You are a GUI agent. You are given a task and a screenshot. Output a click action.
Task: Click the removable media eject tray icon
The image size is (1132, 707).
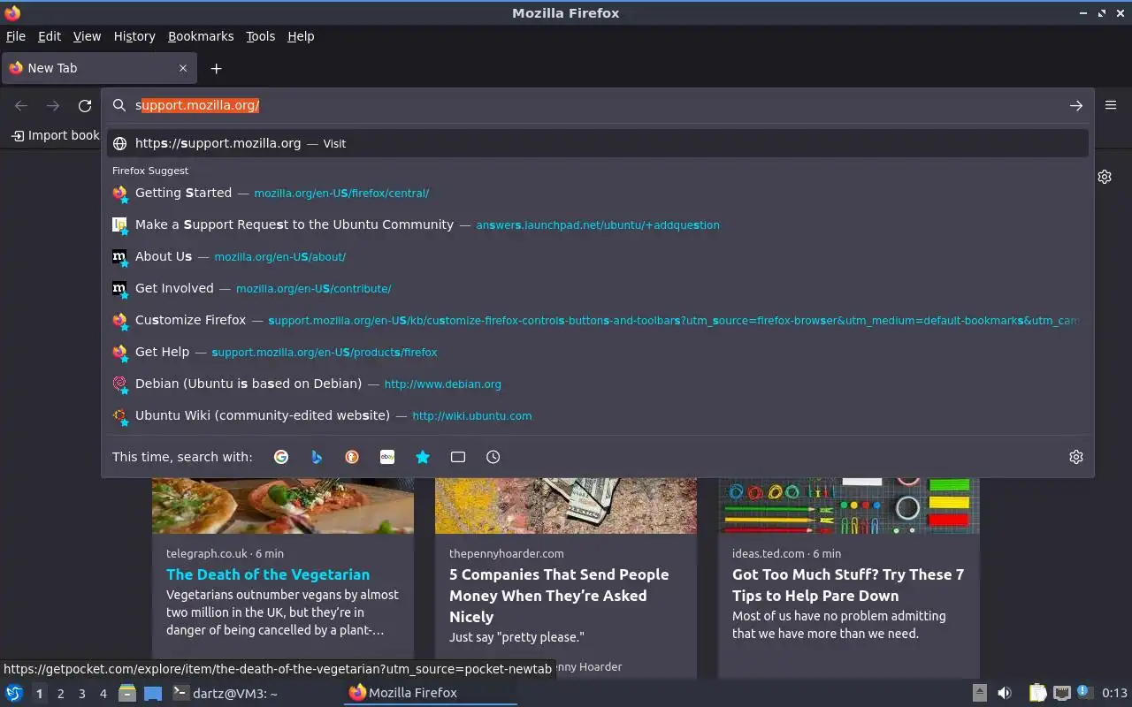click(980, 693)
